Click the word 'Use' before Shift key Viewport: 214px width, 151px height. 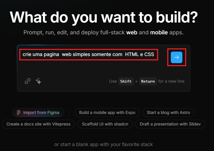(113, 81)
